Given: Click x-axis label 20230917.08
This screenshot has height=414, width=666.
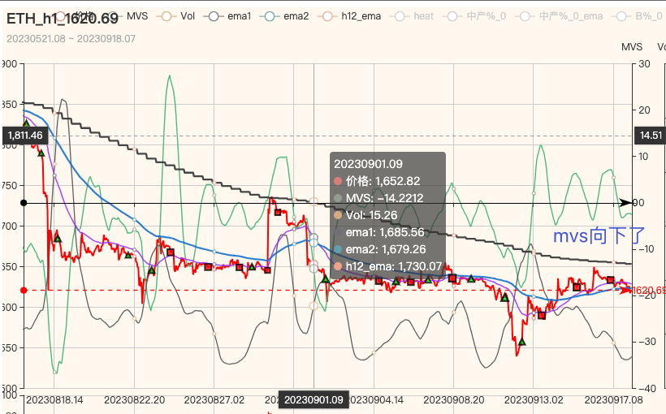Looking at the screenshot, I should pos(613,400).
